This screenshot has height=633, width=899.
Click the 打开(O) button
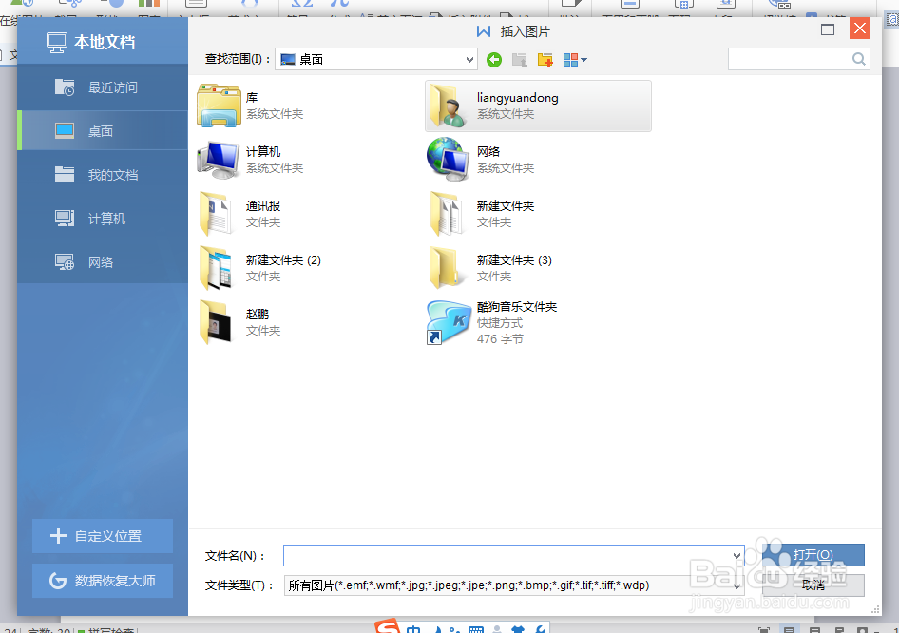[x=813, y=556]
